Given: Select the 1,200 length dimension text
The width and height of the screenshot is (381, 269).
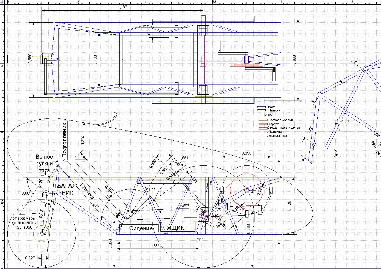Looking at the screenshot, I should click(199, 240).
